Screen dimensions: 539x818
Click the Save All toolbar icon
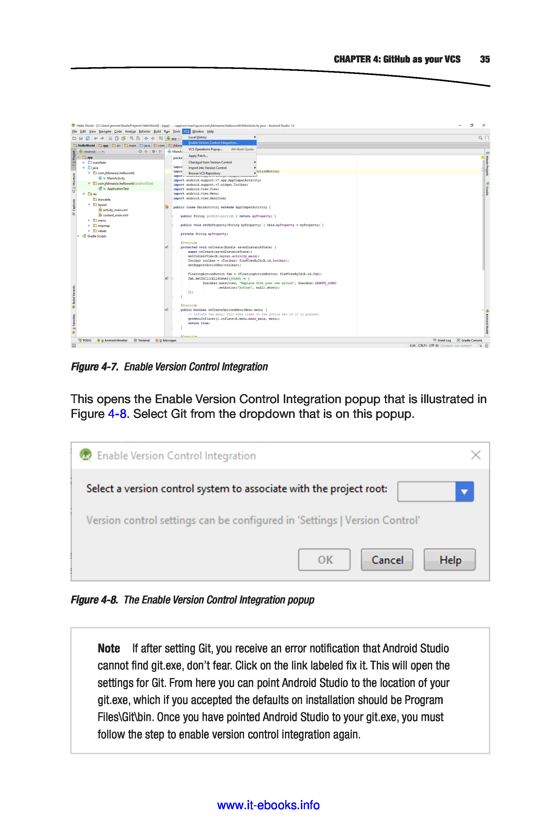81,138
